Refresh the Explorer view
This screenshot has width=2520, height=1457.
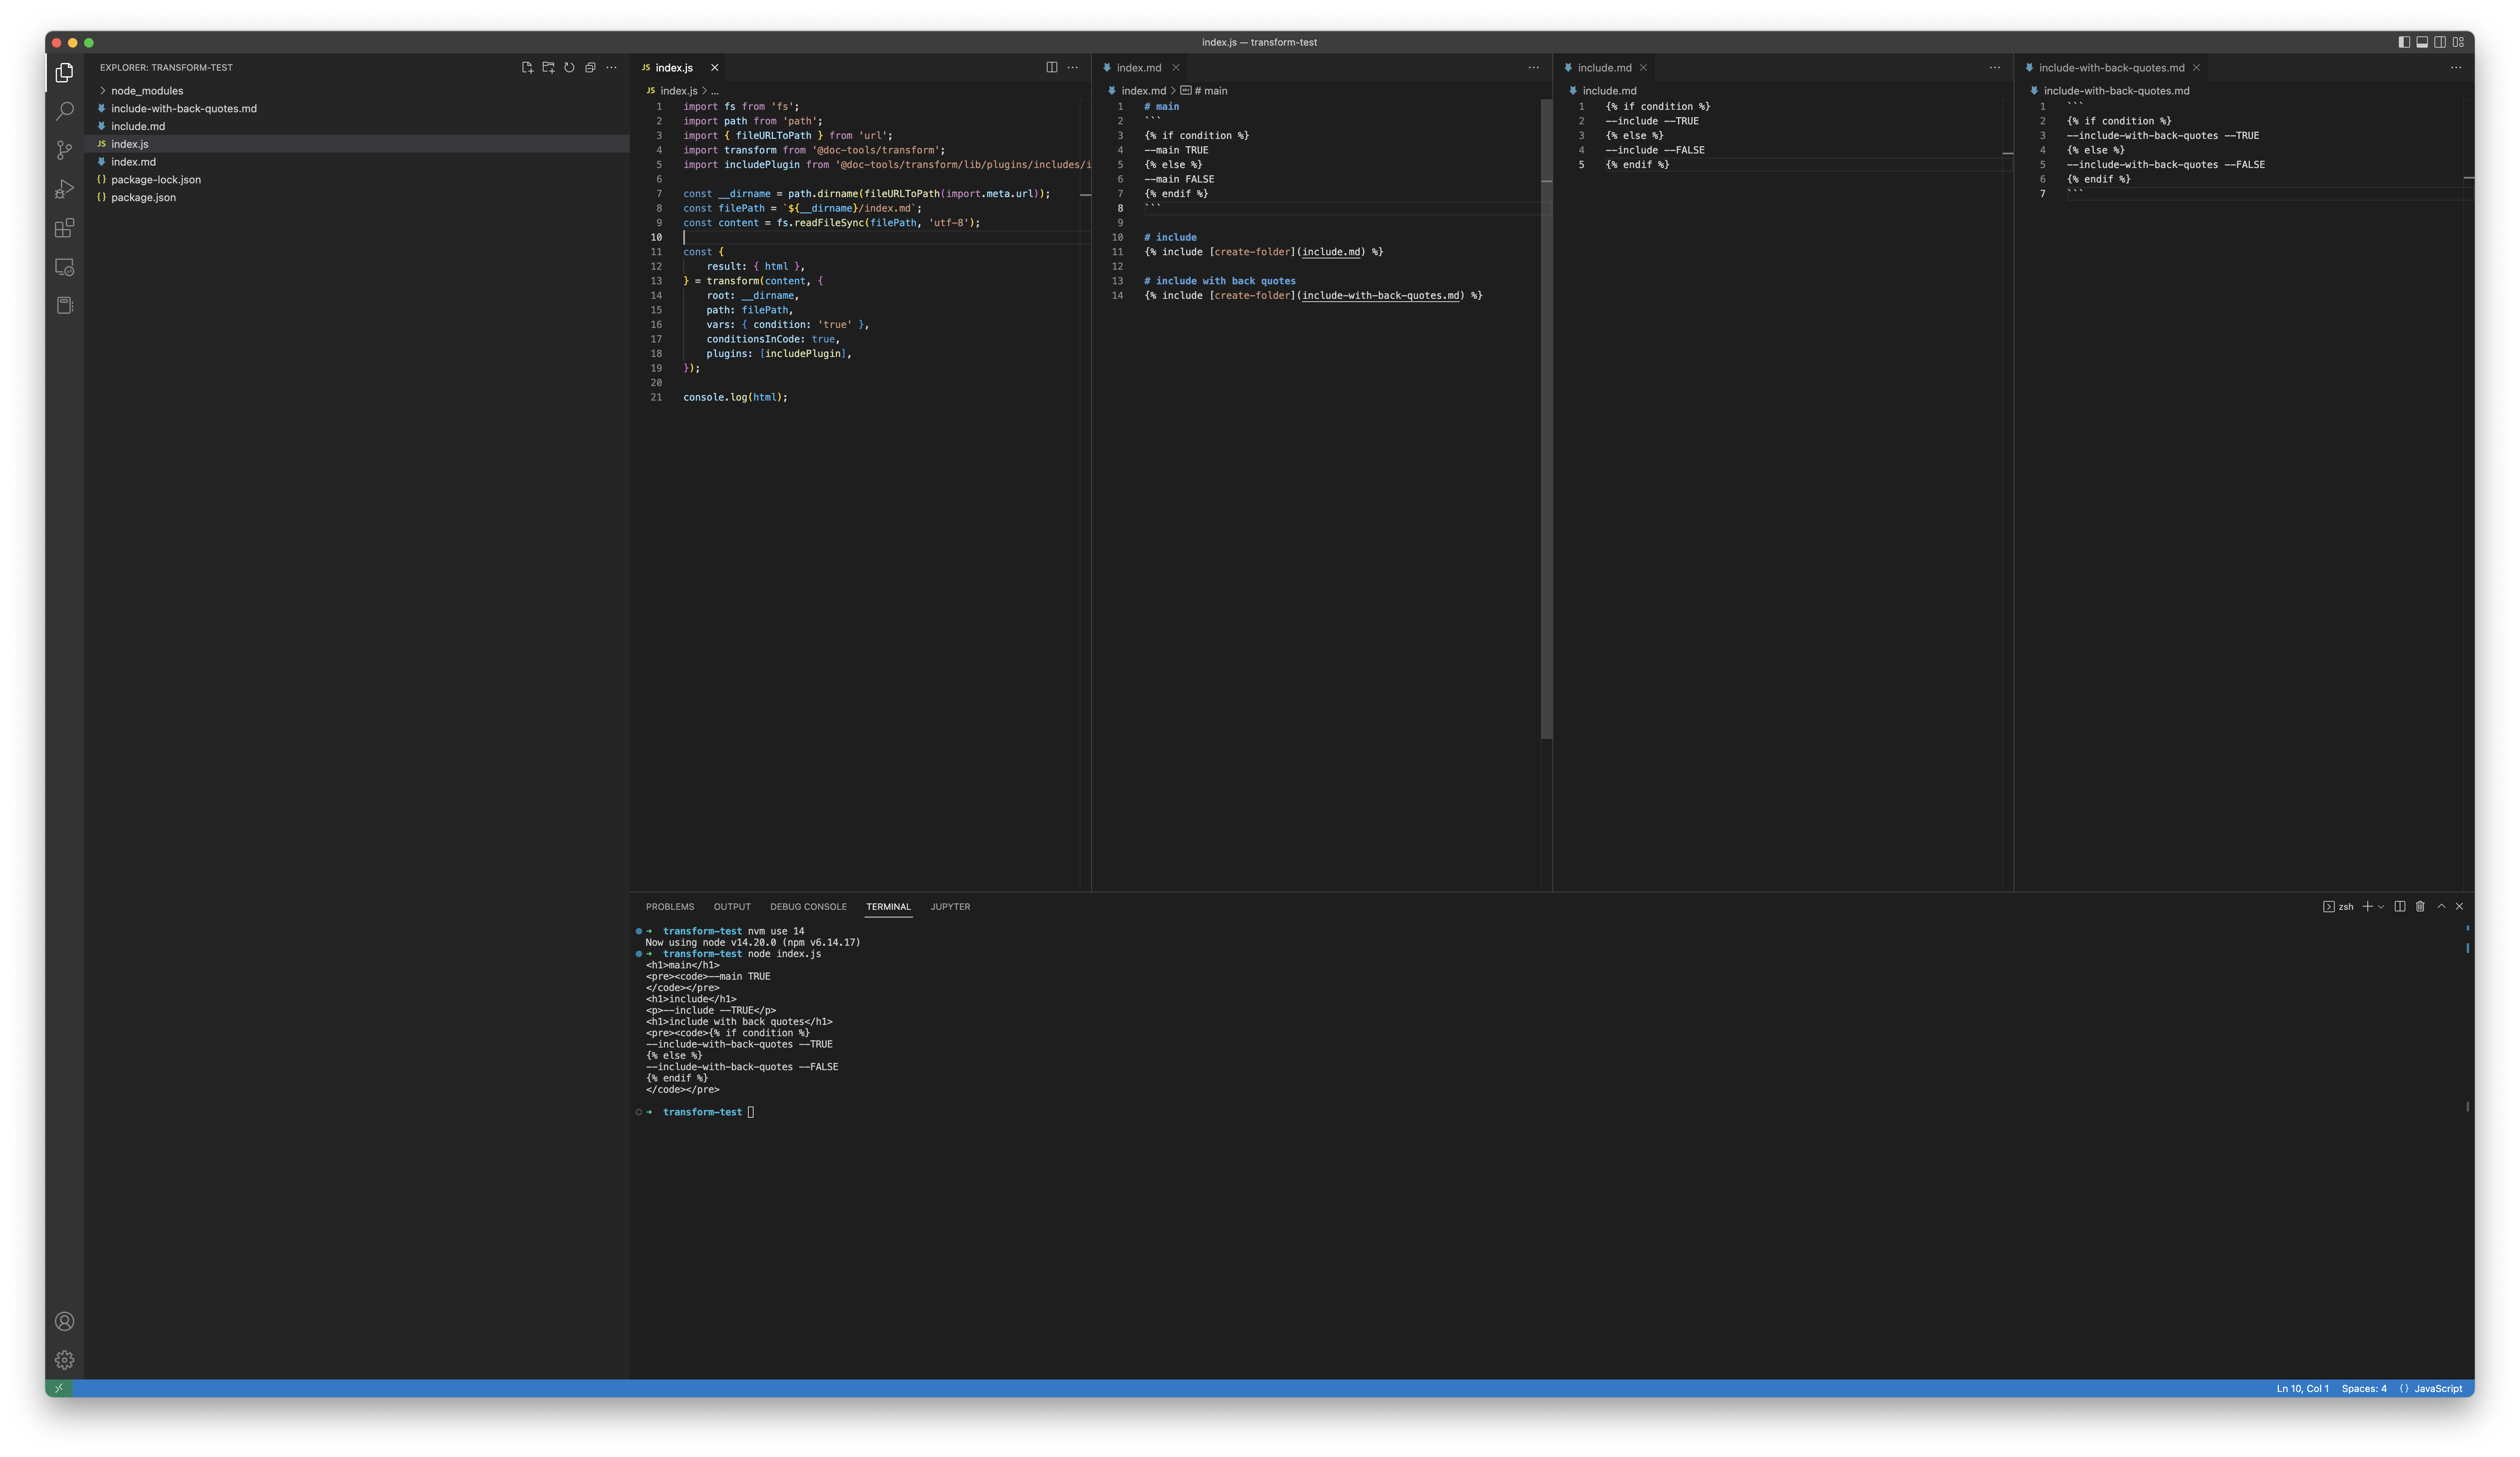coord(569,67)
